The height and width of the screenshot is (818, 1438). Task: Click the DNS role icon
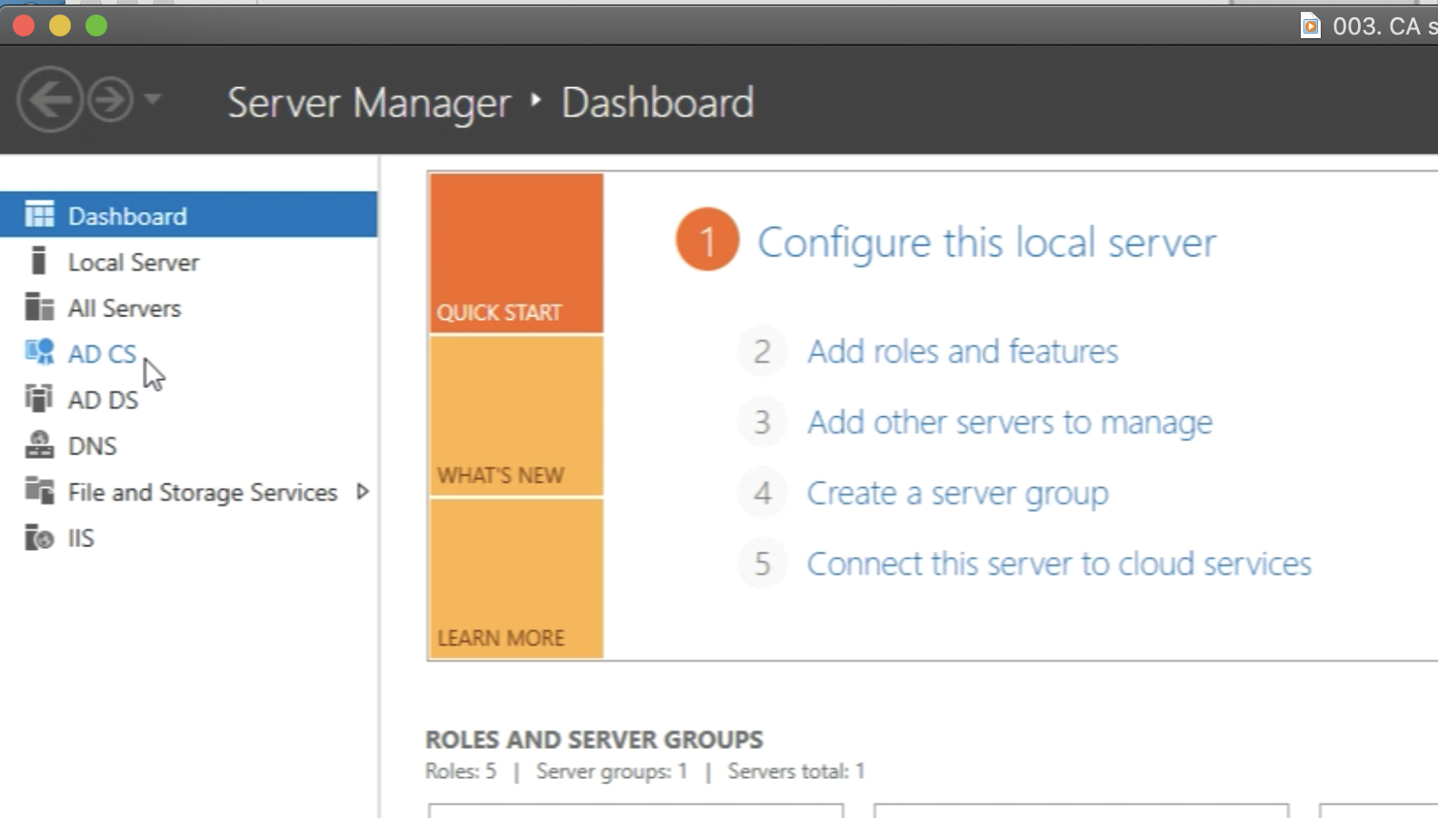pos(39,445)
